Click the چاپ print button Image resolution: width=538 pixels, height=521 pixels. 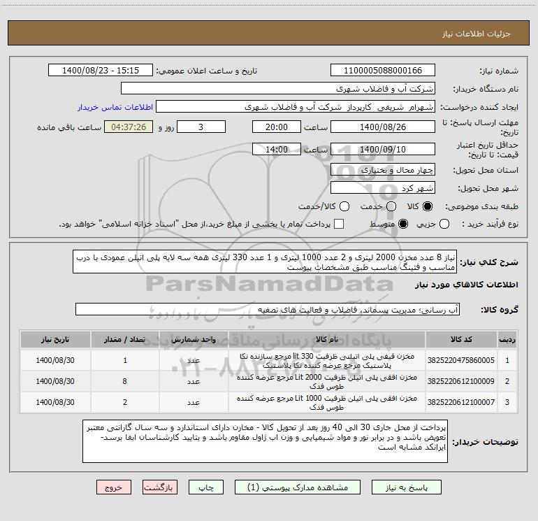(206, 487)
